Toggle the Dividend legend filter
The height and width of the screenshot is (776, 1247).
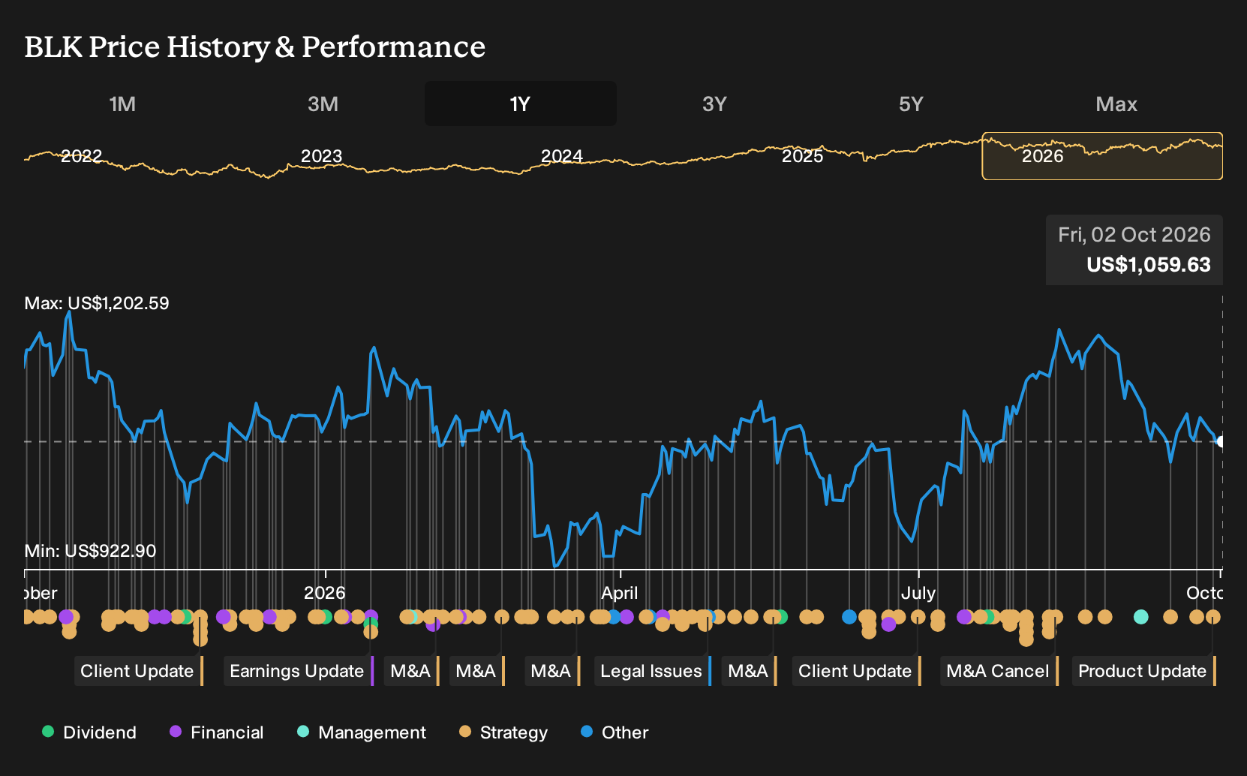[89, 732]
